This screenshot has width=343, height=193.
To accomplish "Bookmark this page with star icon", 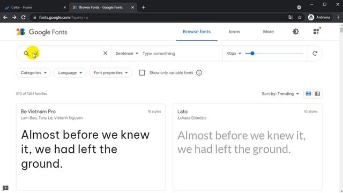I will click(x=300, y=17).
